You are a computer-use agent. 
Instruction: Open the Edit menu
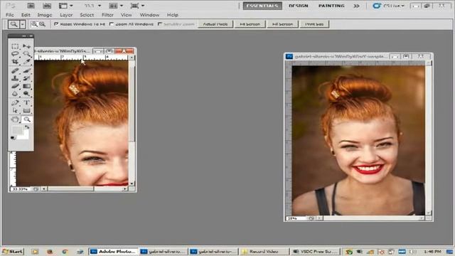click(26, 15)
